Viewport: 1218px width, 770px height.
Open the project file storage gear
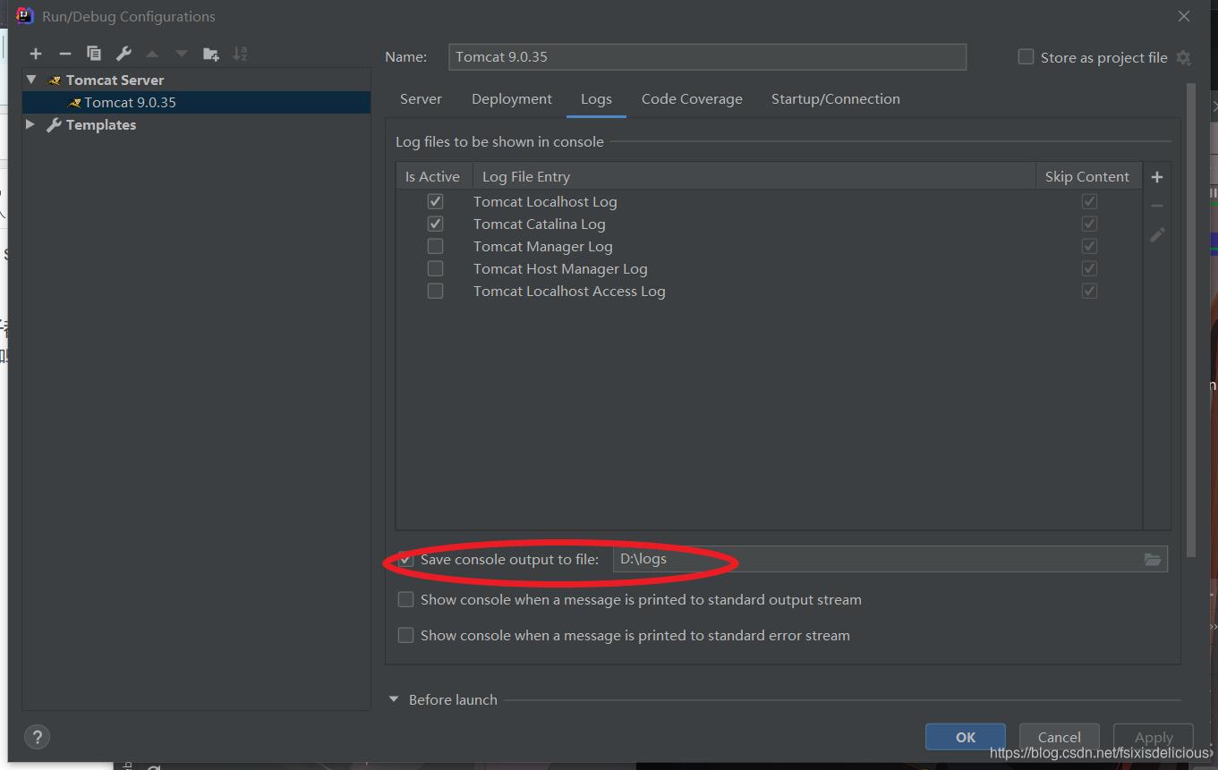coord(1183,57)
